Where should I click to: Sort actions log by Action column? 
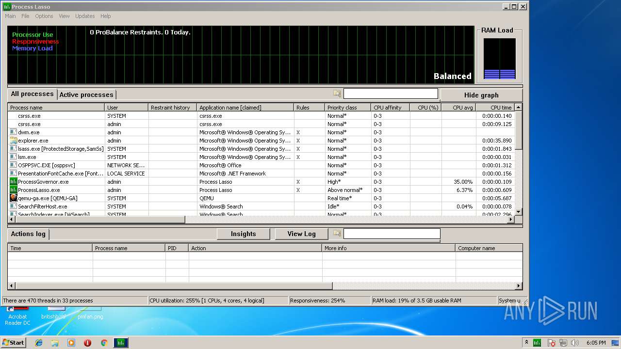click(256, 248)
